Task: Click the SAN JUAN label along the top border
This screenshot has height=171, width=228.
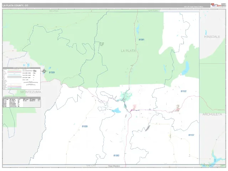Action: 153,11
